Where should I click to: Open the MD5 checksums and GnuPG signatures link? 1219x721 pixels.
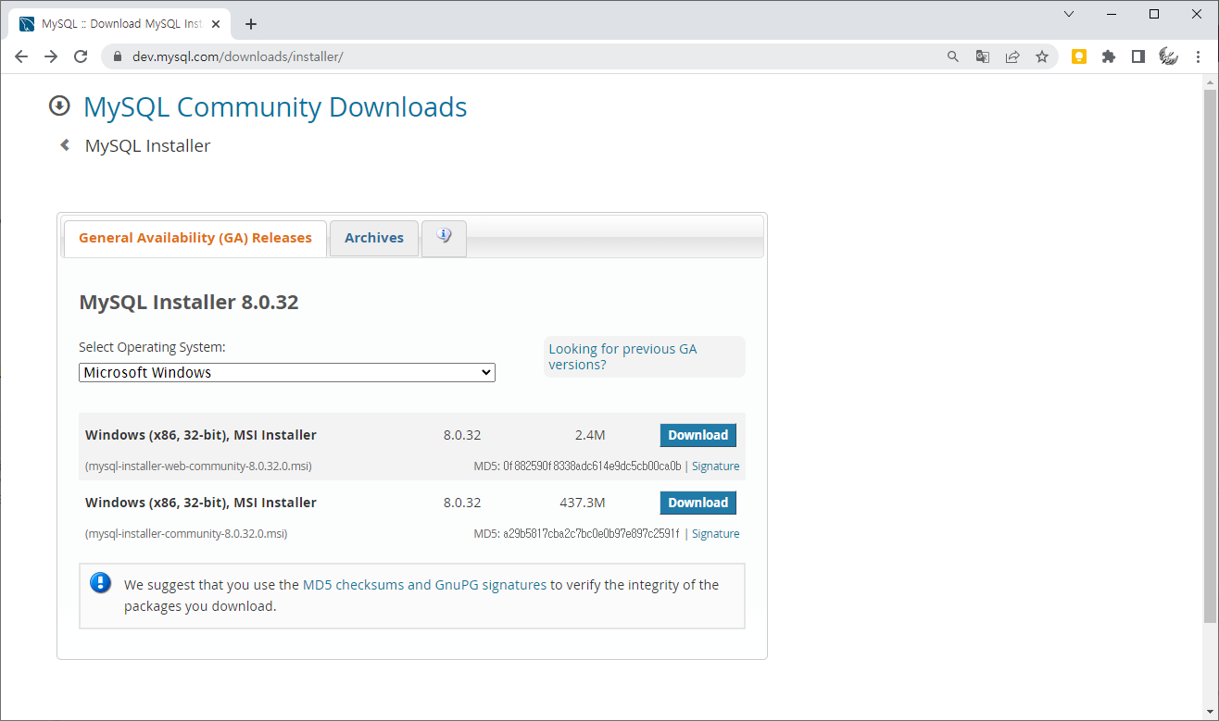[424, 585]
